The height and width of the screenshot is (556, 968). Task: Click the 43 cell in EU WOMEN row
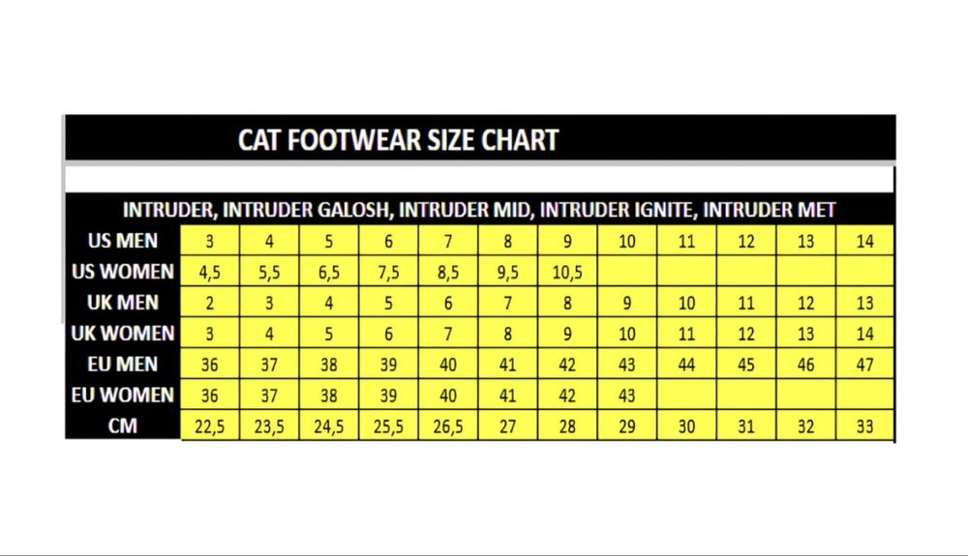point(627,395)
